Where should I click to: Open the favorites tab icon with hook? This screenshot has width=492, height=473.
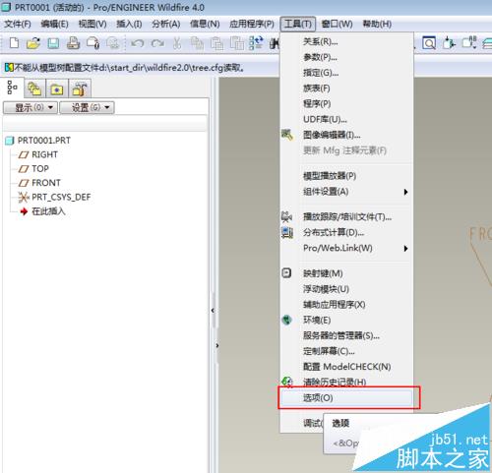point(80,89)
